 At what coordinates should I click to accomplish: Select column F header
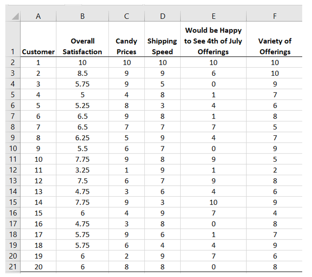(x=274, y=16)
